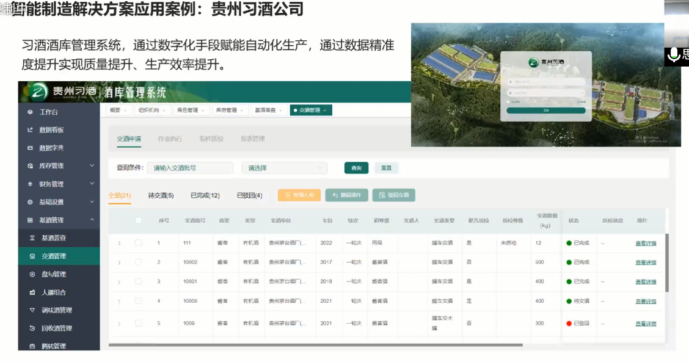Click the 人罐组合 sidebar icon
Viewport: 689px width, 362px height.
pyautogui.click(x=32, y=292)
